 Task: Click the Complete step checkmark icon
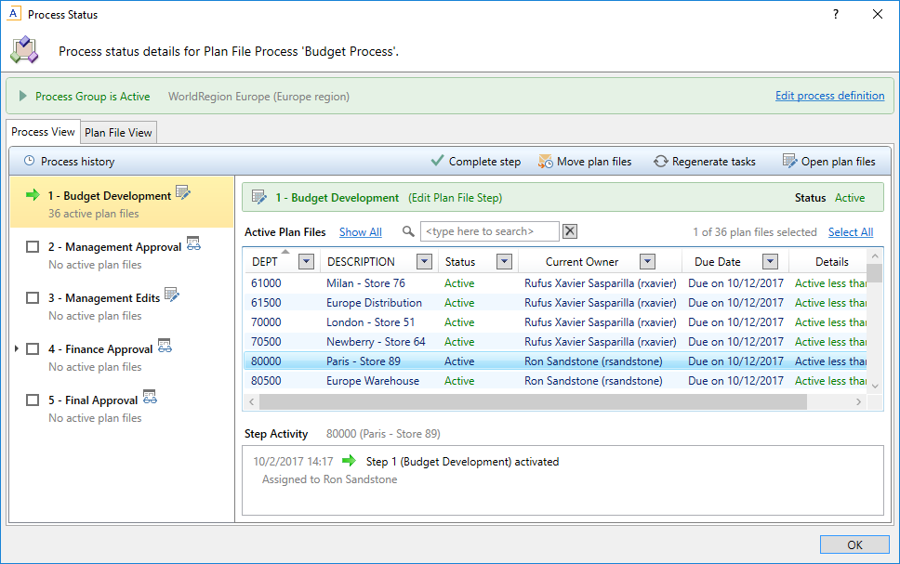point(437,161)
